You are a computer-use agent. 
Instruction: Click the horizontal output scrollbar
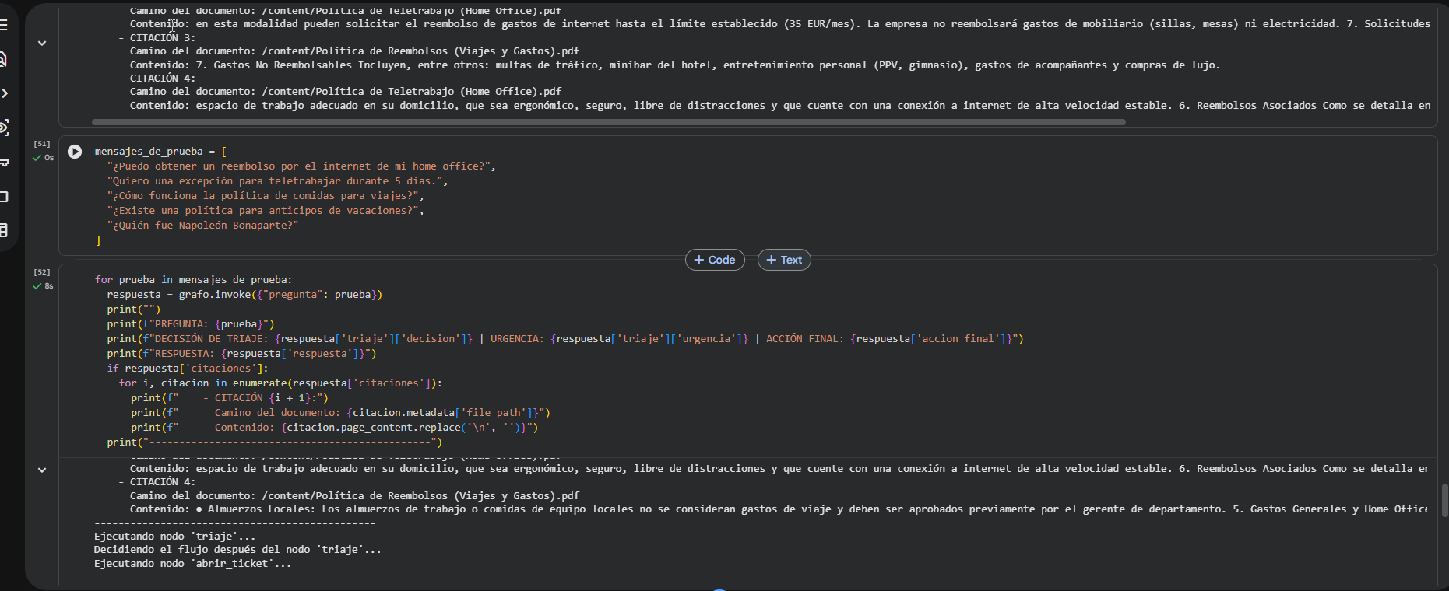[609, 122]
